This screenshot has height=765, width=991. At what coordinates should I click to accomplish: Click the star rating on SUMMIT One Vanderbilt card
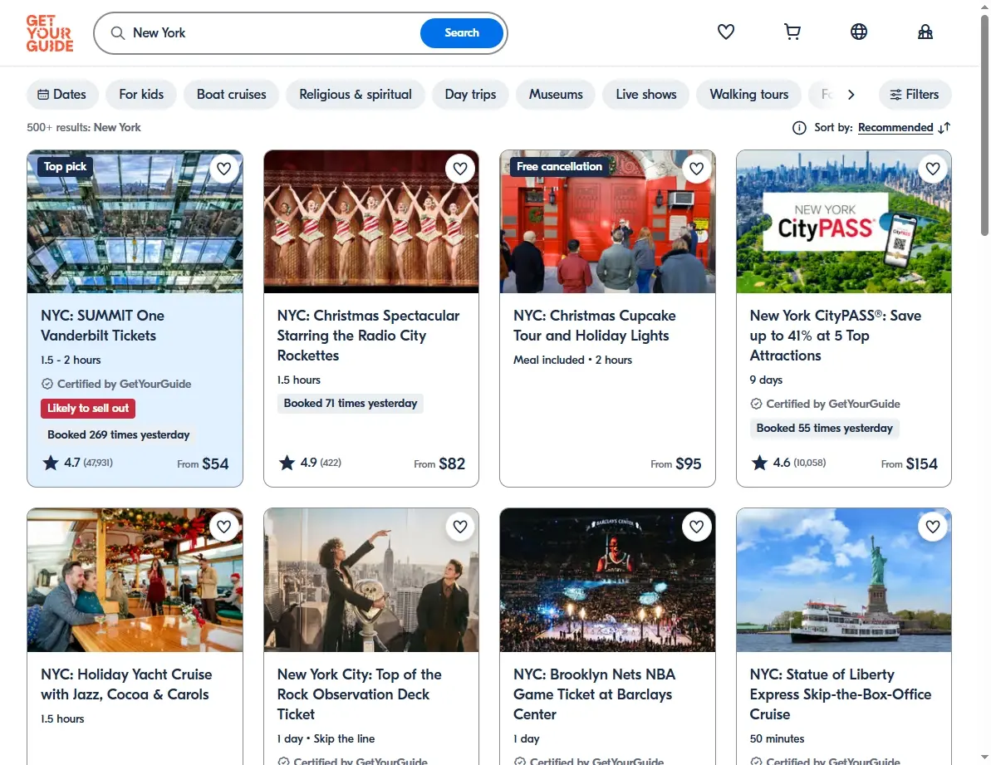click(x=77, y=463)
